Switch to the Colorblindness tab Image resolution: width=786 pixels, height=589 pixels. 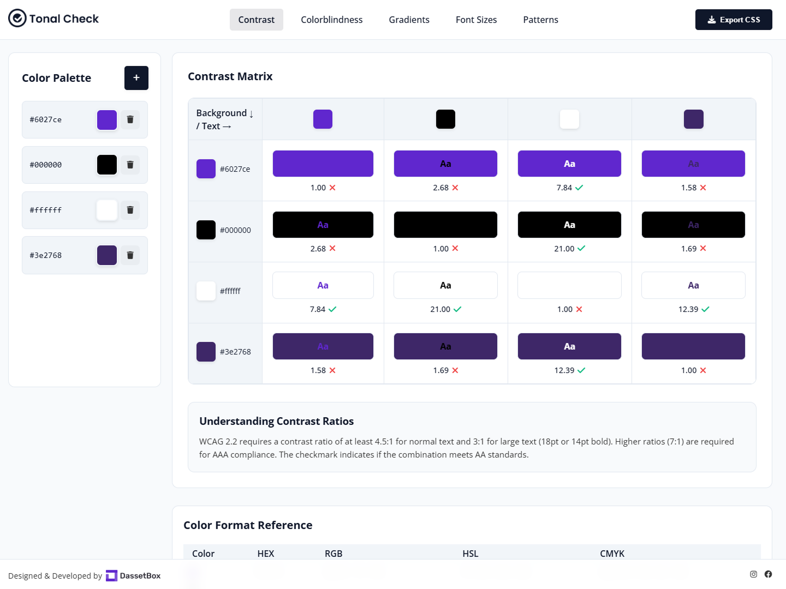coord(331,20)
